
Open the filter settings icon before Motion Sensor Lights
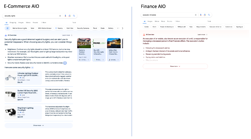click(x=8, y=28)
